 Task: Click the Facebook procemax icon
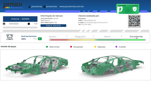point(29,7)
